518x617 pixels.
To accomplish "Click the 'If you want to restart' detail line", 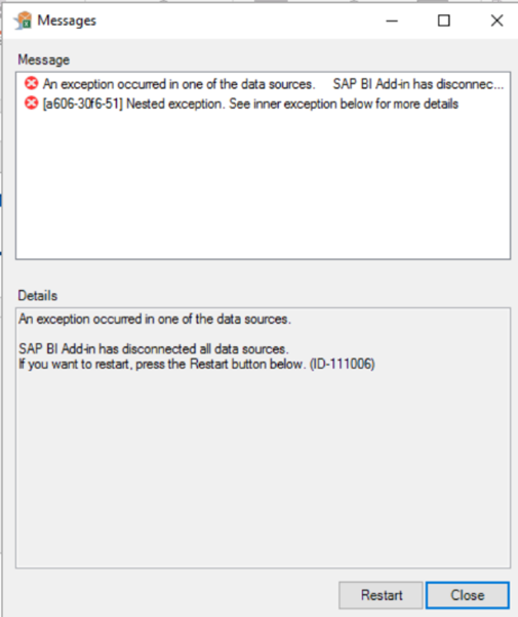I will pos(196,364).
